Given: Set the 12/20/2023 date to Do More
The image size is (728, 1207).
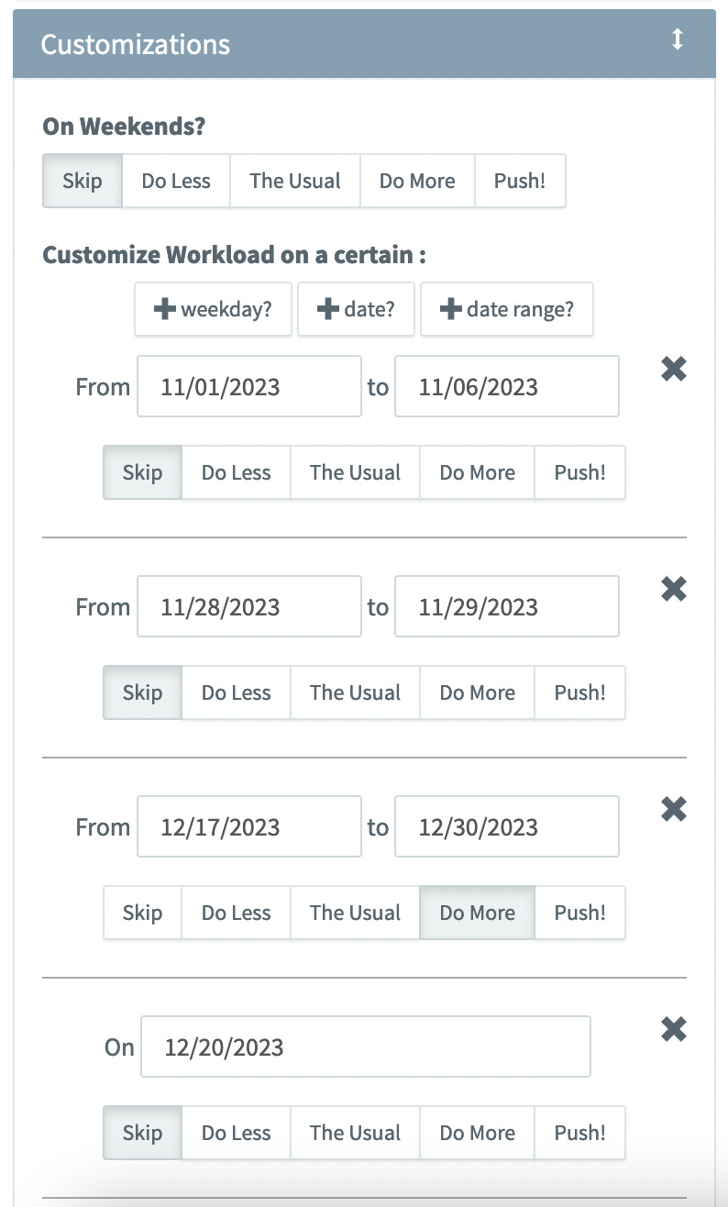Looking at the screenshot, I should tap(477, 1133).
